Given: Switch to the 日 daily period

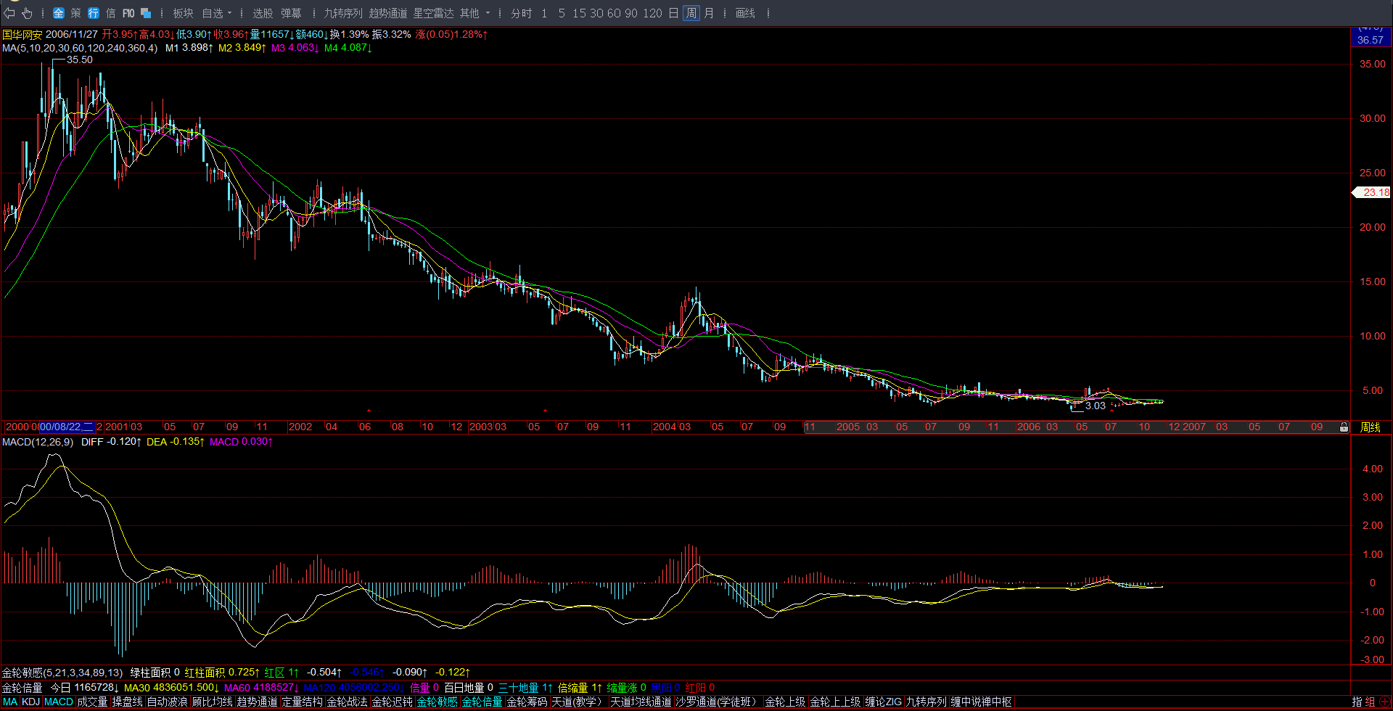Looking at the screenshot, I should [x=673, y=13].
